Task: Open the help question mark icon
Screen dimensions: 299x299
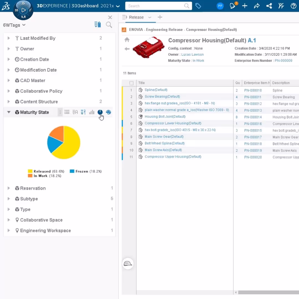Action: click(293, 6)
